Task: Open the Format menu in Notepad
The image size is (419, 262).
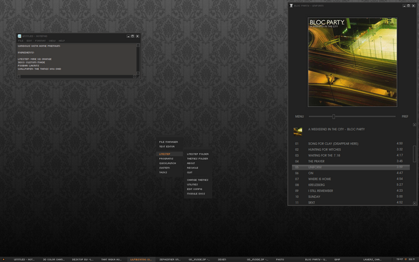Action: [x=41, y=41]
